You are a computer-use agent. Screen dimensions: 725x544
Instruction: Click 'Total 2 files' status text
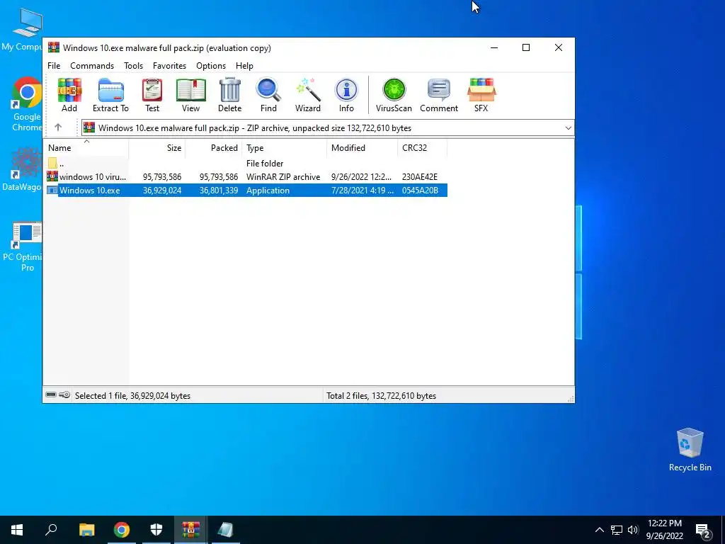382,395
